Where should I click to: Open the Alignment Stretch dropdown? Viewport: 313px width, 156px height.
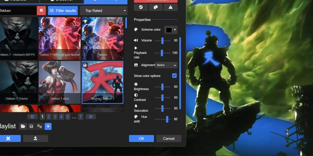pyautogui.click(x=167, y=65)
